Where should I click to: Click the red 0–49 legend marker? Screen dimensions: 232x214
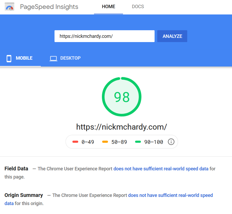[x=75, y=142]
